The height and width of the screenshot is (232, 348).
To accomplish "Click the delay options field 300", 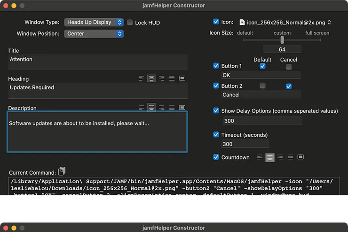I will point(262,121).
